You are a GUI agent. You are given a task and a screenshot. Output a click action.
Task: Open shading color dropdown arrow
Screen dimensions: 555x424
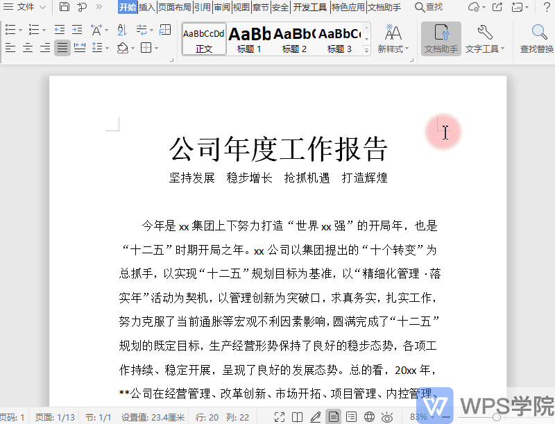(133, 48)
